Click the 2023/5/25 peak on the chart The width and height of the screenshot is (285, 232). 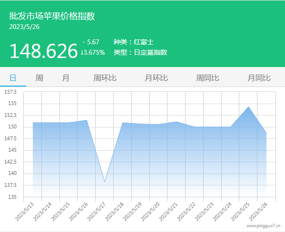coord(248,106)
